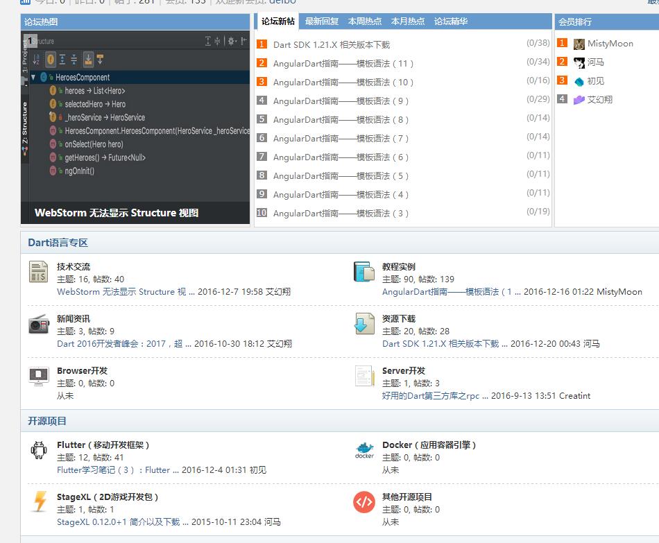Open the Dart SDK 1.21.X 相关版本下载 post
Screen dimensions: 659x543
332,44
